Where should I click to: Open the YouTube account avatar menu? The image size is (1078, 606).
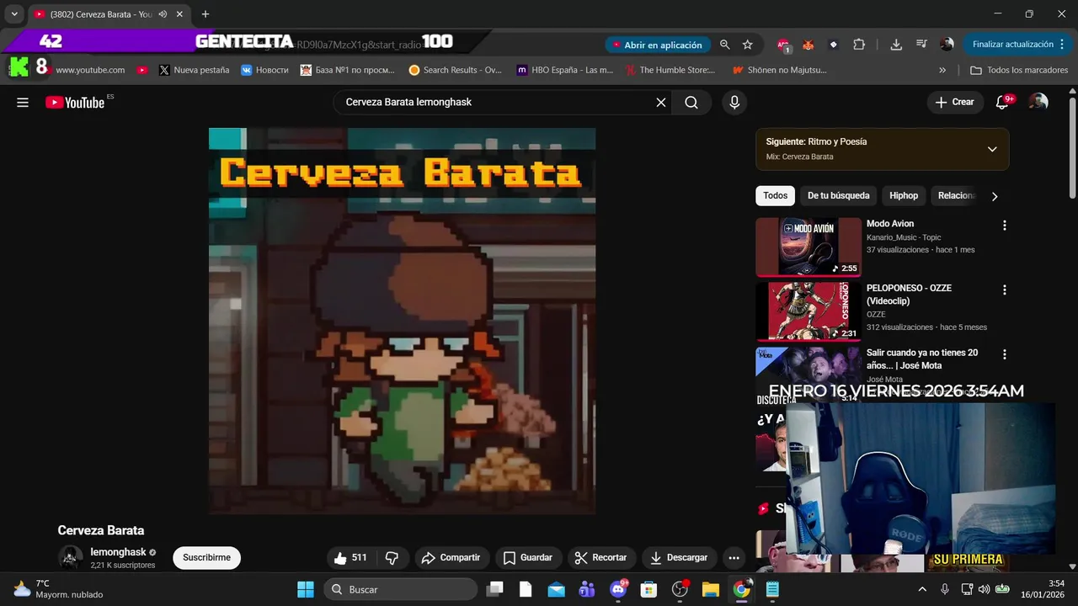click(1039, 103)
